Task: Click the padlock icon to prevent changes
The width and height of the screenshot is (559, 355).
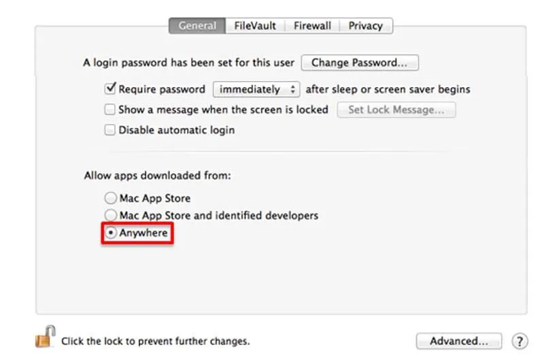Action: click(x=45, y=337)
